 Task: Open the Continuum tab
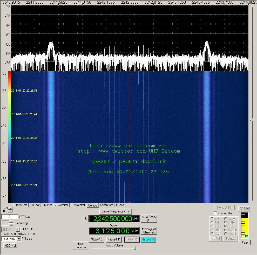(x=106, y=205)
